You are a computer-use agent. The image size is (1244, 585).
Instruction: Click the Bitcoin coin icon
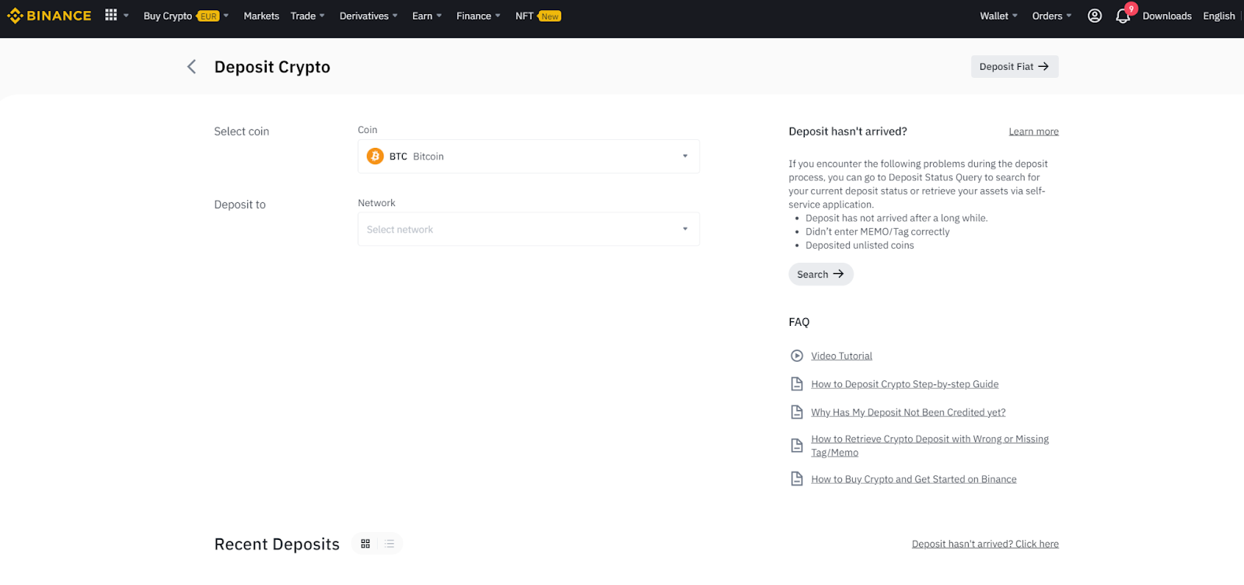pos(375,156)
